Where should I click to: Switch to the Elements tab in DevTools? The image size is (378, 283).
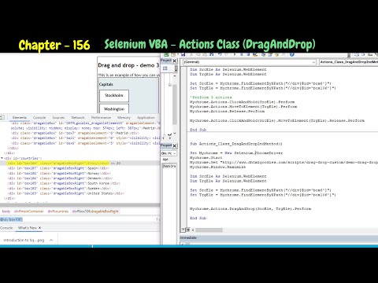tap(20, 117)
